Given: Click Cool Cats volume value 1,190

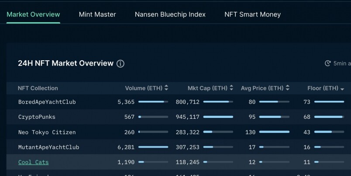Looking at the screenshot, I should [x=126, y=162].
